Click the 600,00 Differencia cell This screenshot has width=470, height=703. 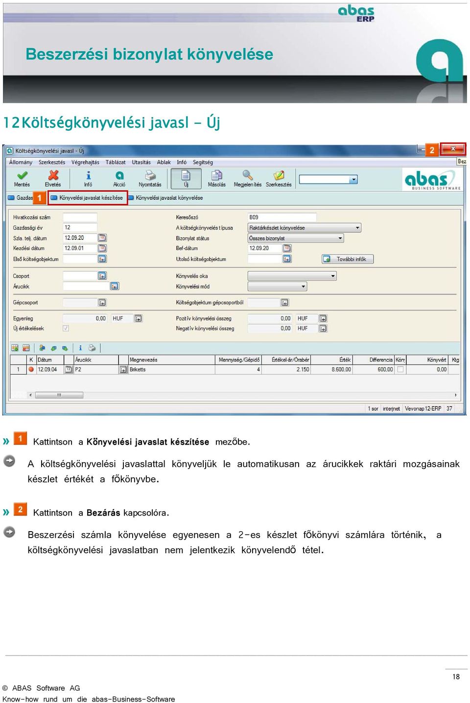click(373, 369)
